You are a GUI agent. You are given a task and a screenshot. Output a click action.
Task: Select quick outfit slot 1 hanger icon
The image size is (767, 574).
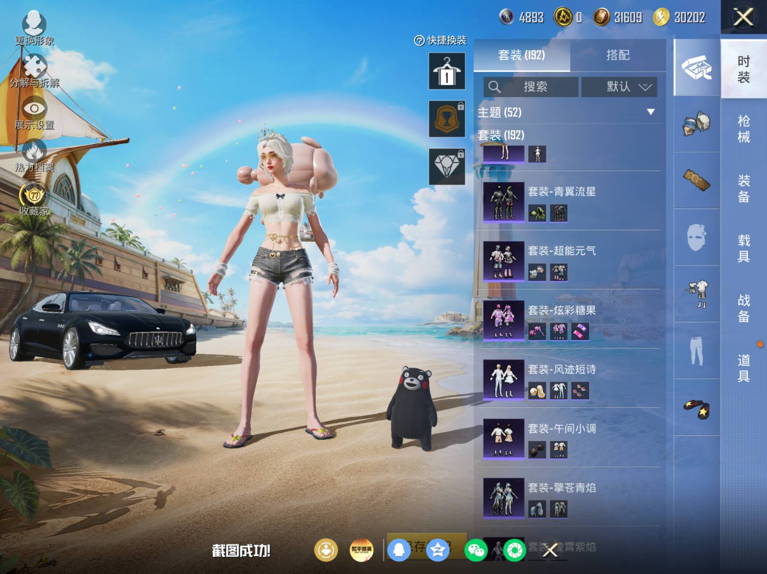tap(447, 72)
